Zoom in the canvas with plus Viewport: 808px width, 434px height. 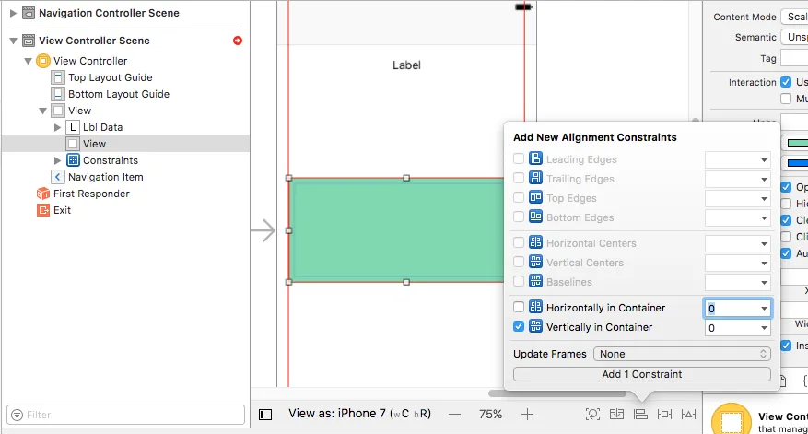tap(527, 414)
